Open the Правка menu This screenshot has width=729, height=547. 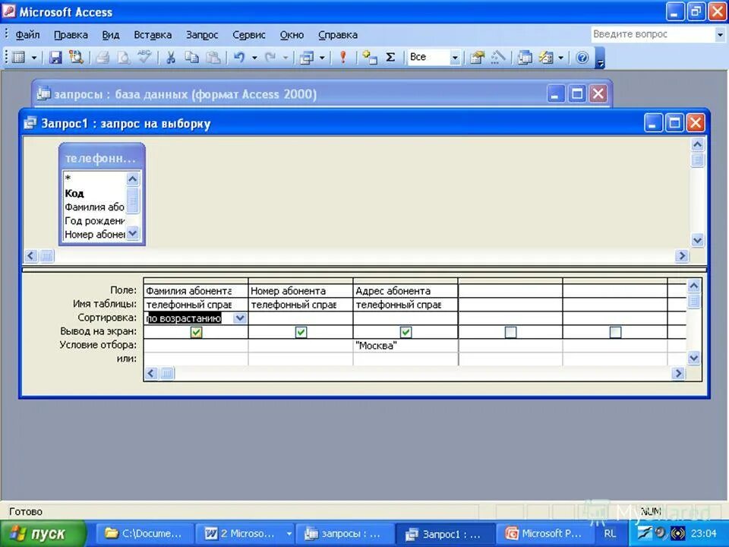tap(71, 35)
